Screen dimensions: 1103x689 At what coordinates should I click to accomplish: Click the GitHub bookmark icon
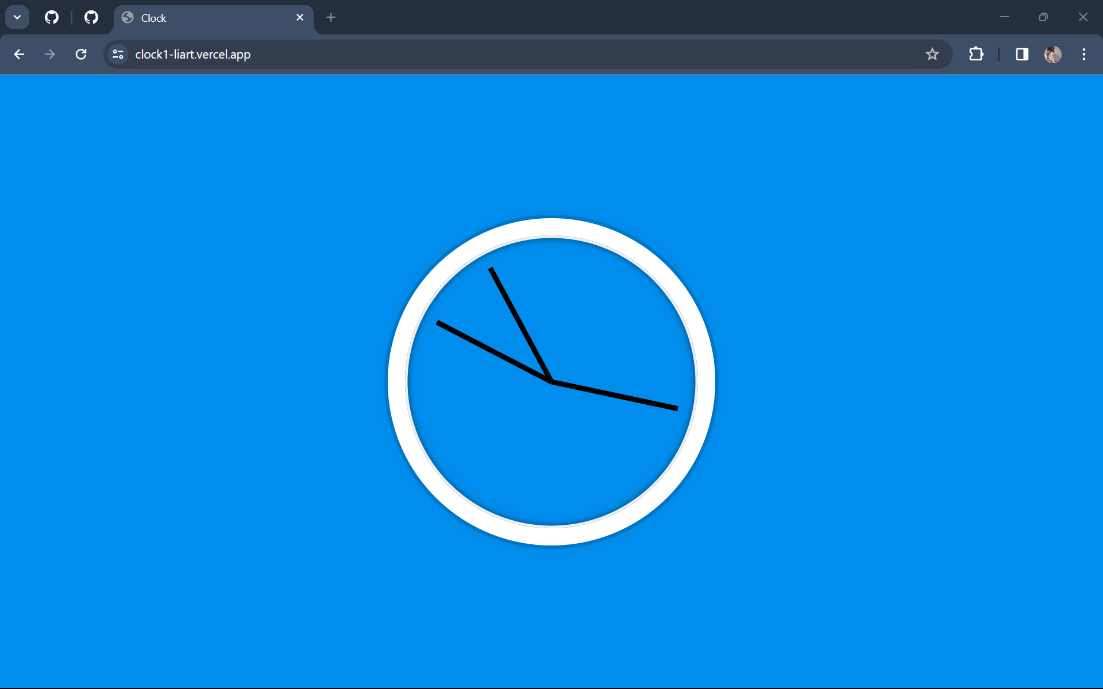tap(51, 17)
